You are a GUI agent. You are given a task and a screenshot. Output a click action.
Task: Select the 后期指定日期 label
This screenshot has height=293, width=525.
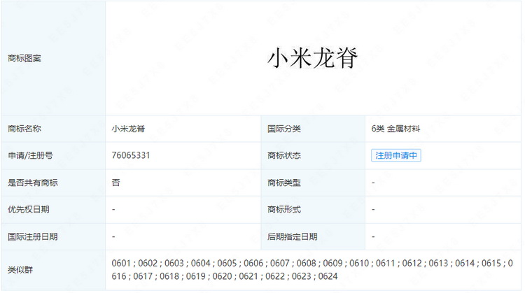[x=293, y=237]
